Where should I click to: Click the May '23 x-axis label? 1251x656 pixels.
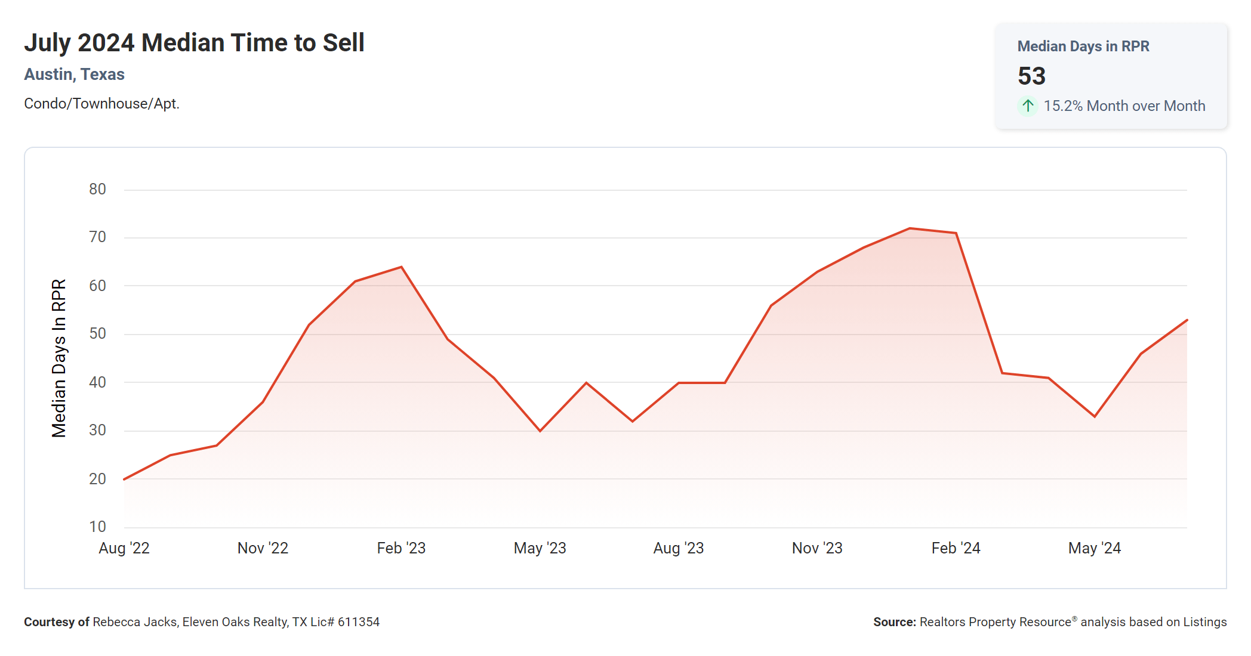click(540, 548)
